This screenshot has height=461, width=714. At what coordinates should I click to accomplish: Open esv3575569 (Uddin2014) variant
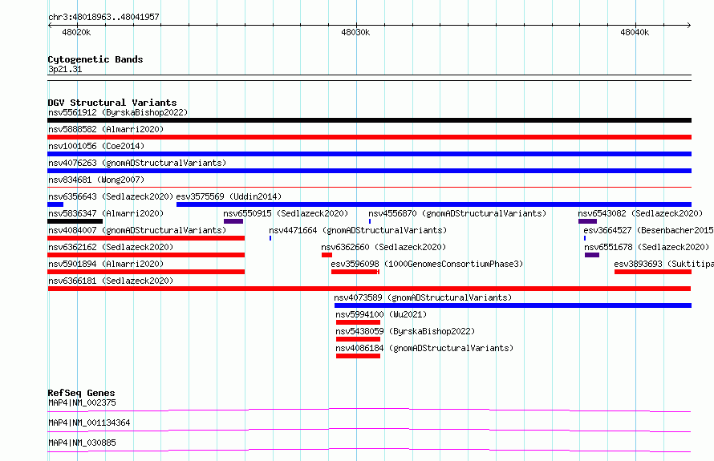(229, 196)
